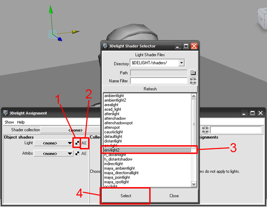267x207 pixels.
Task: Click the AE button for Light shader
Action: pos(84,143)
